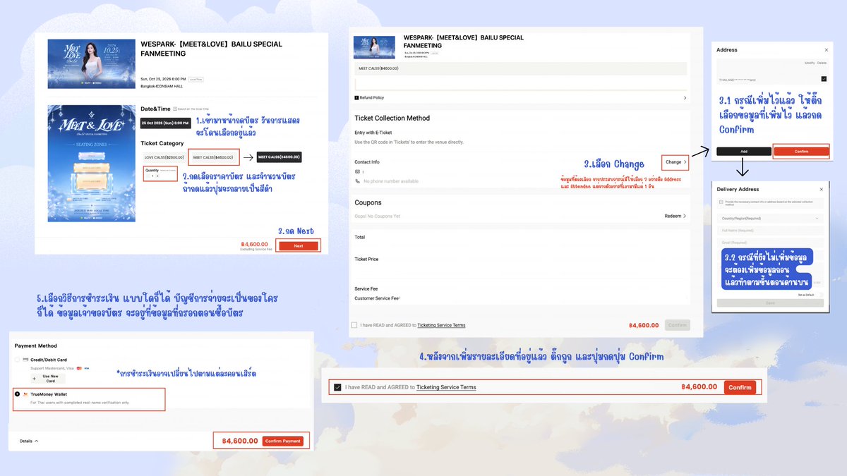Click the 'Oops! No Coupons Yet' text
Viewport: 847px width, 476px height.
378,216
